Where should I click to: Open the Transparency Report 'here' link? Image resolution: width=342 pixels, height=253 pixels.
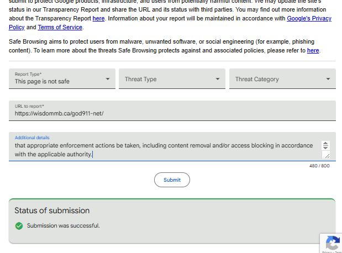98,18
